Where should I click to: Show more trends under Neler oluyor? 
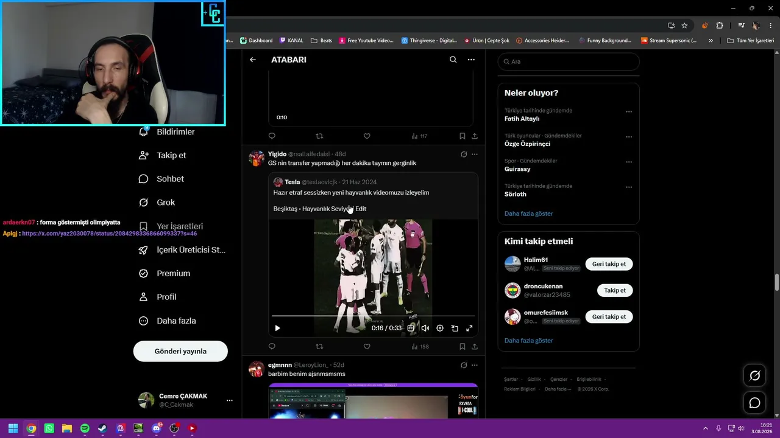pos(529,214)
